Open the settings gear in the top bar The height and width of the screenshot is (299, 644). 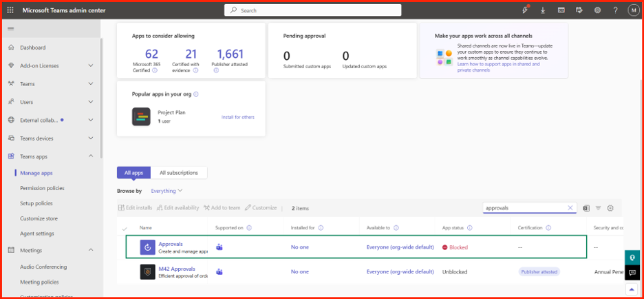click(x=598, y=11)
